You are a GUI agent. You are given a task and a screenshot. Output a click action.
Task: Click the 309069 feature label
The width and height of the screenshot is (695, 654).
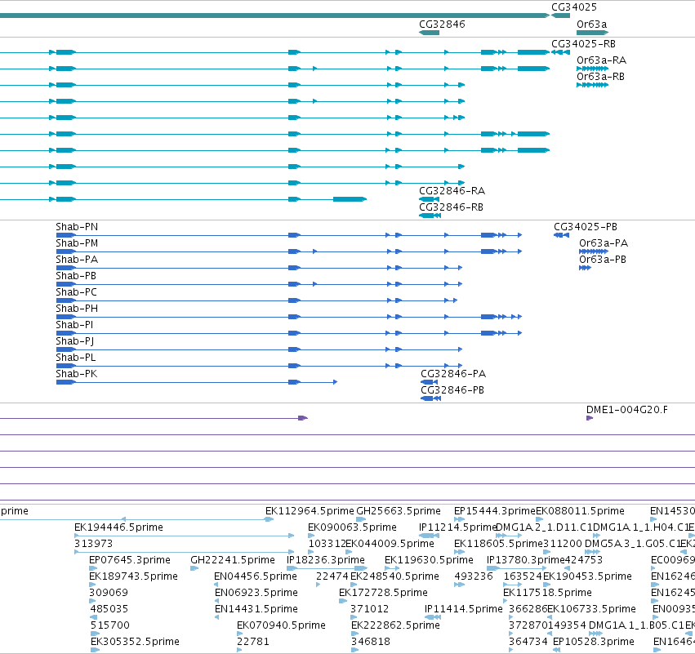click(109, 593)
